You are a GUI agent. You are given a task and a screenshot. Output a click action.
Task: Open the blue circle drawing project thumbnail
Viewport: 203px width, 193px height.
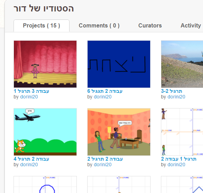pyautogui.click(x=45, y=184)
